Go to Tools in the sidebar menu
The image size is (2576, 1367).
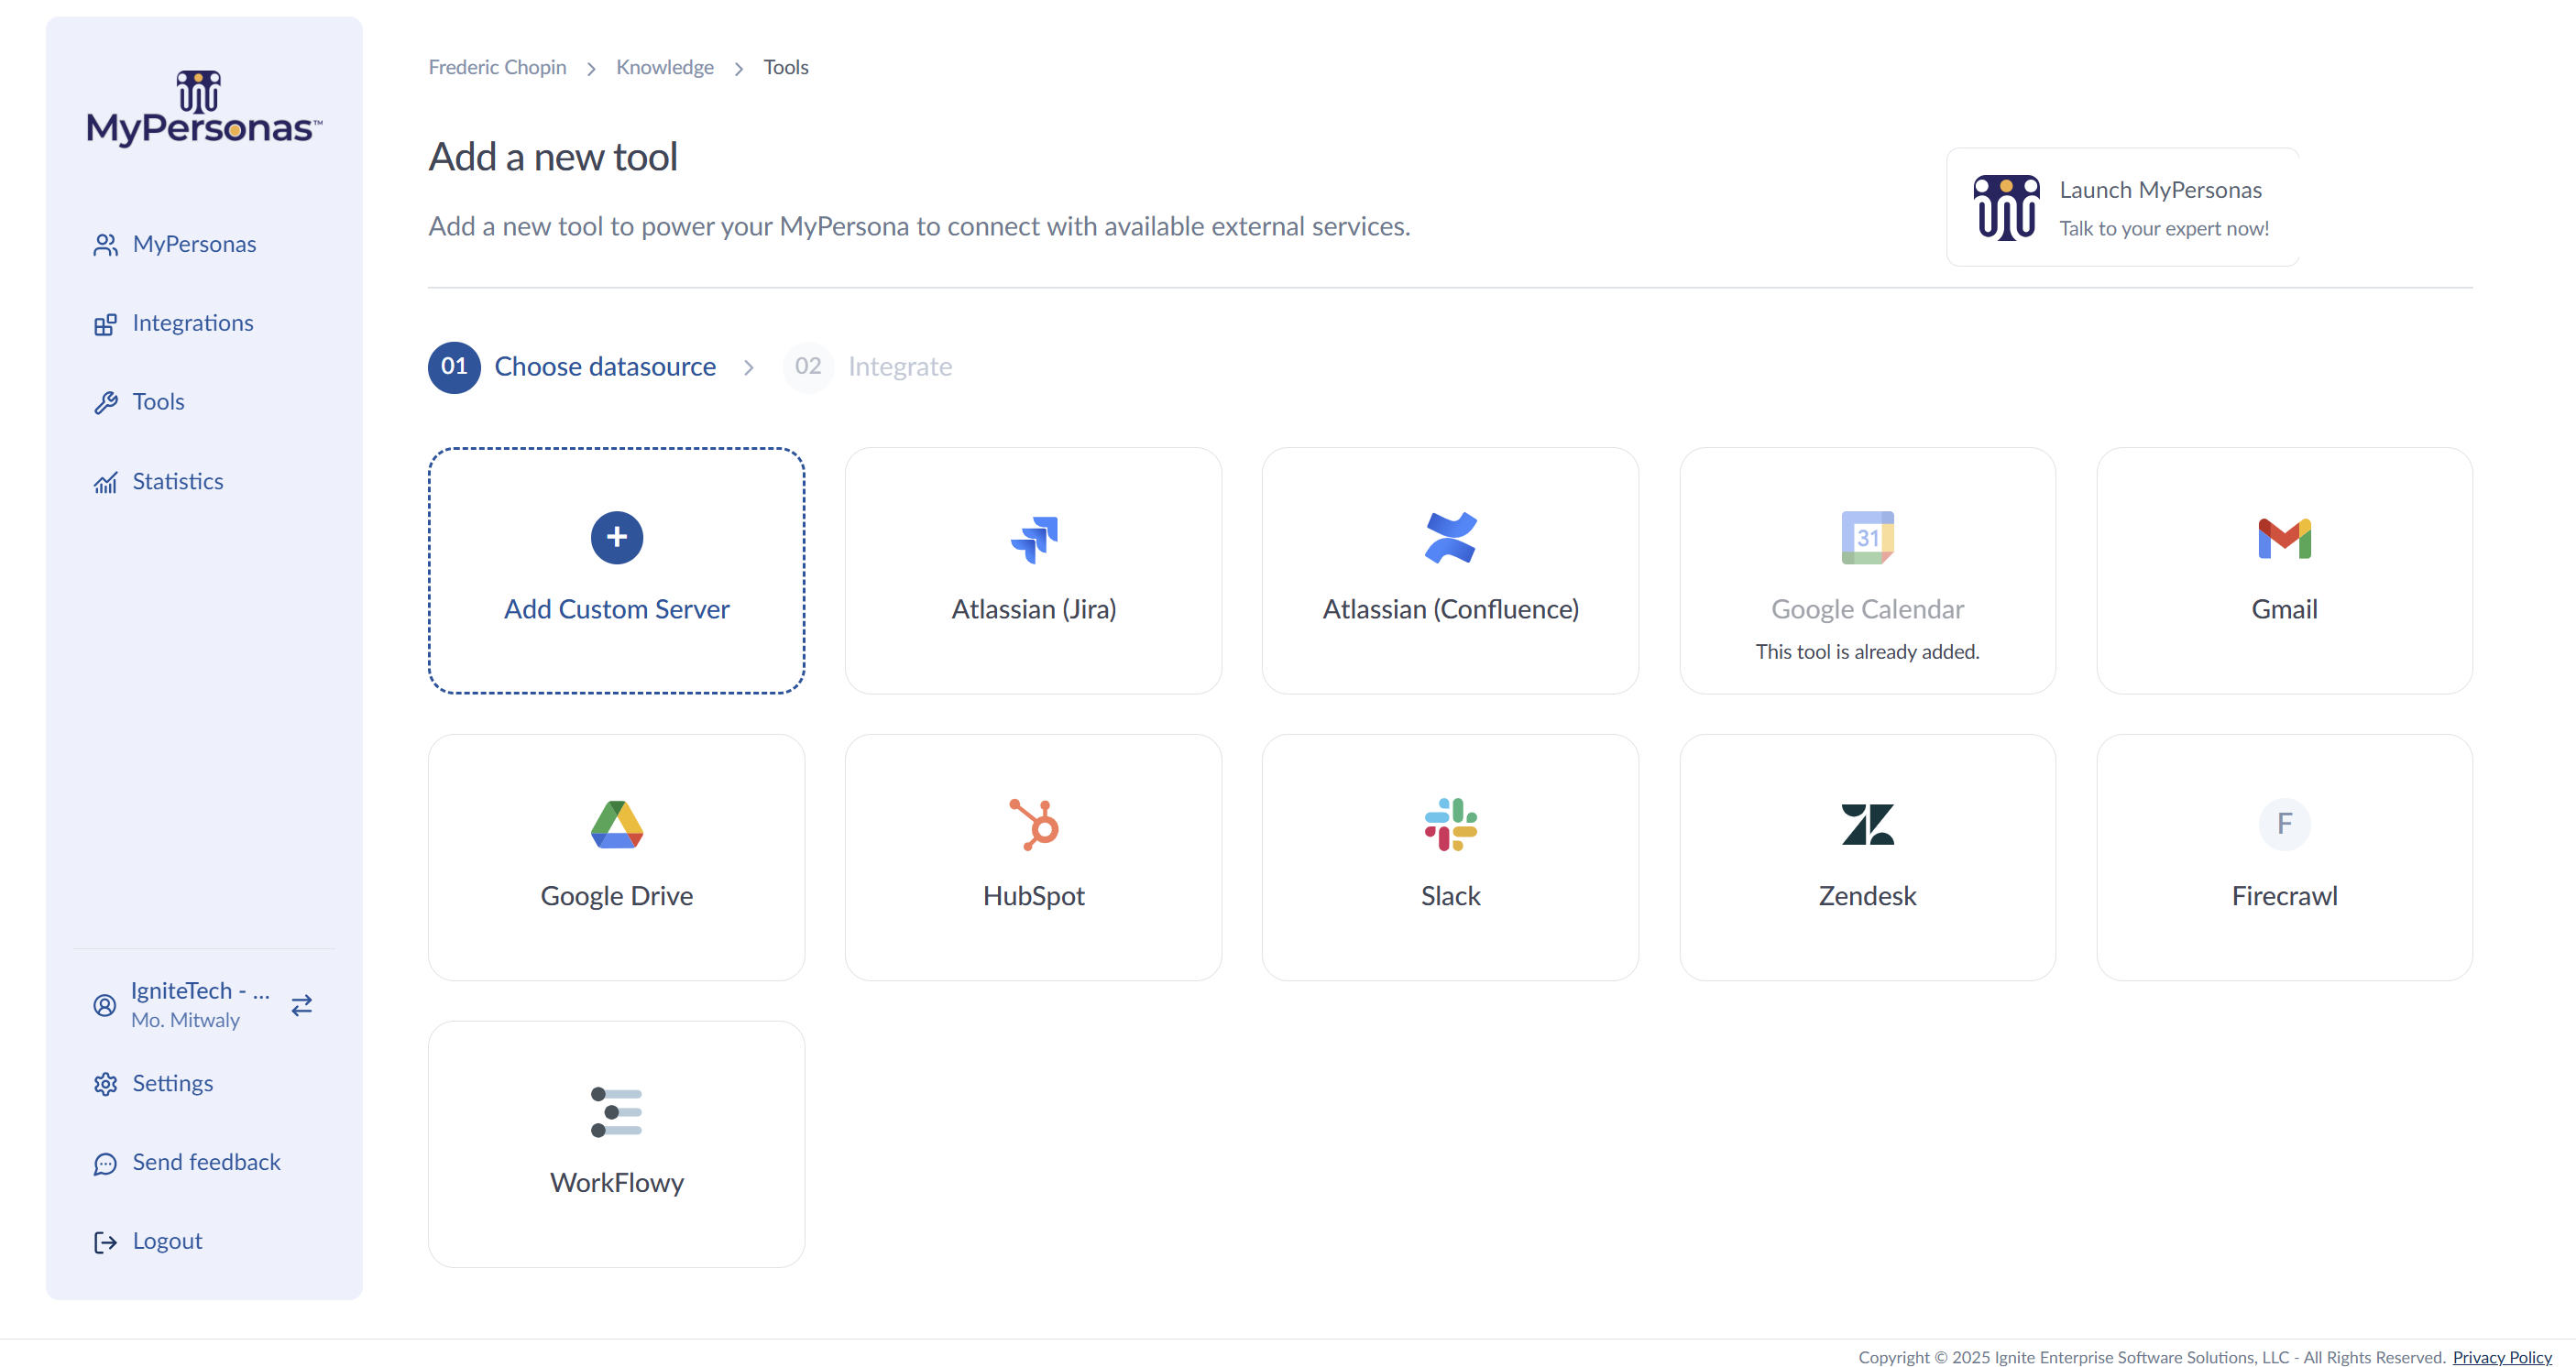point(158,403)
